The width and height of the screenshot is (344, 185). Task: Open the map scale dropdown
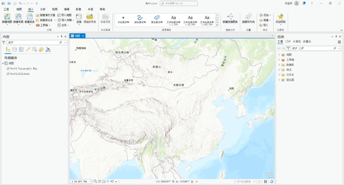click(90, 181)
